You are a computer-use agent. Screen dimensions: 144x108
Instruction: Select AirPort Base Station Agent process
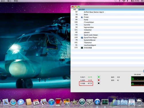point(107,12)
